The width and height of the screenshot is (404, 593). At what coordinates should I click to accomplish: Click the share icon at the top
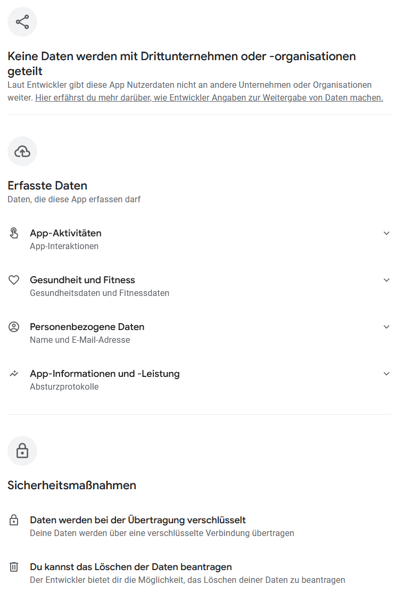pyautogui.click(x=22, y=21)
